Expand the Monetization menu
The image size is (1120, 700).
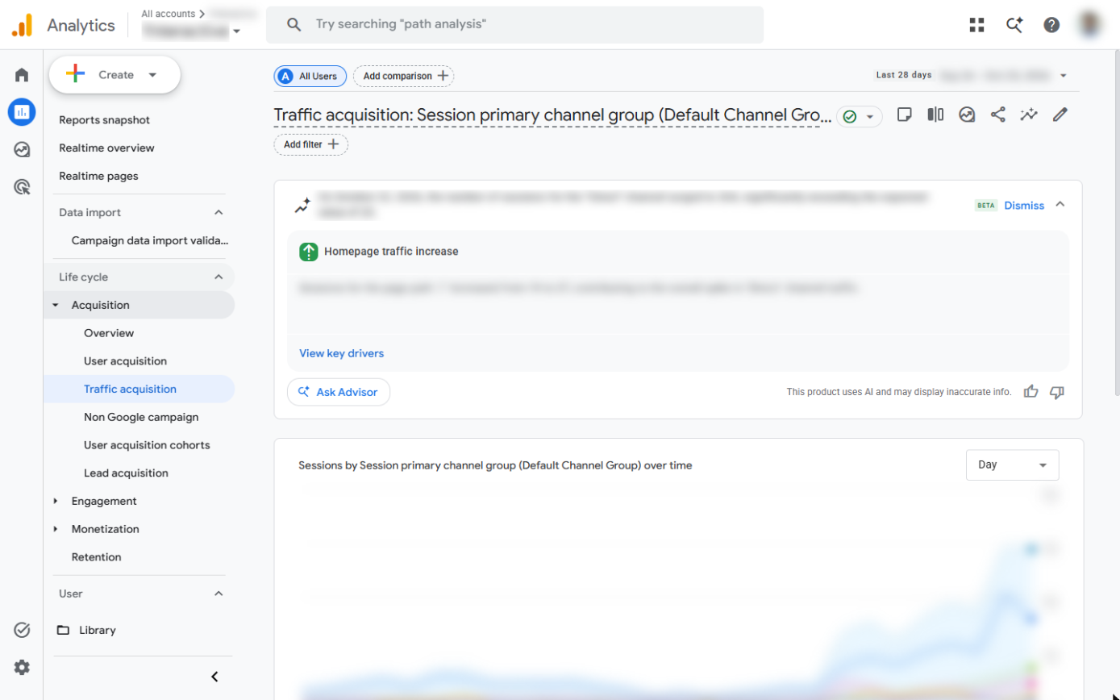click(56, 529)
